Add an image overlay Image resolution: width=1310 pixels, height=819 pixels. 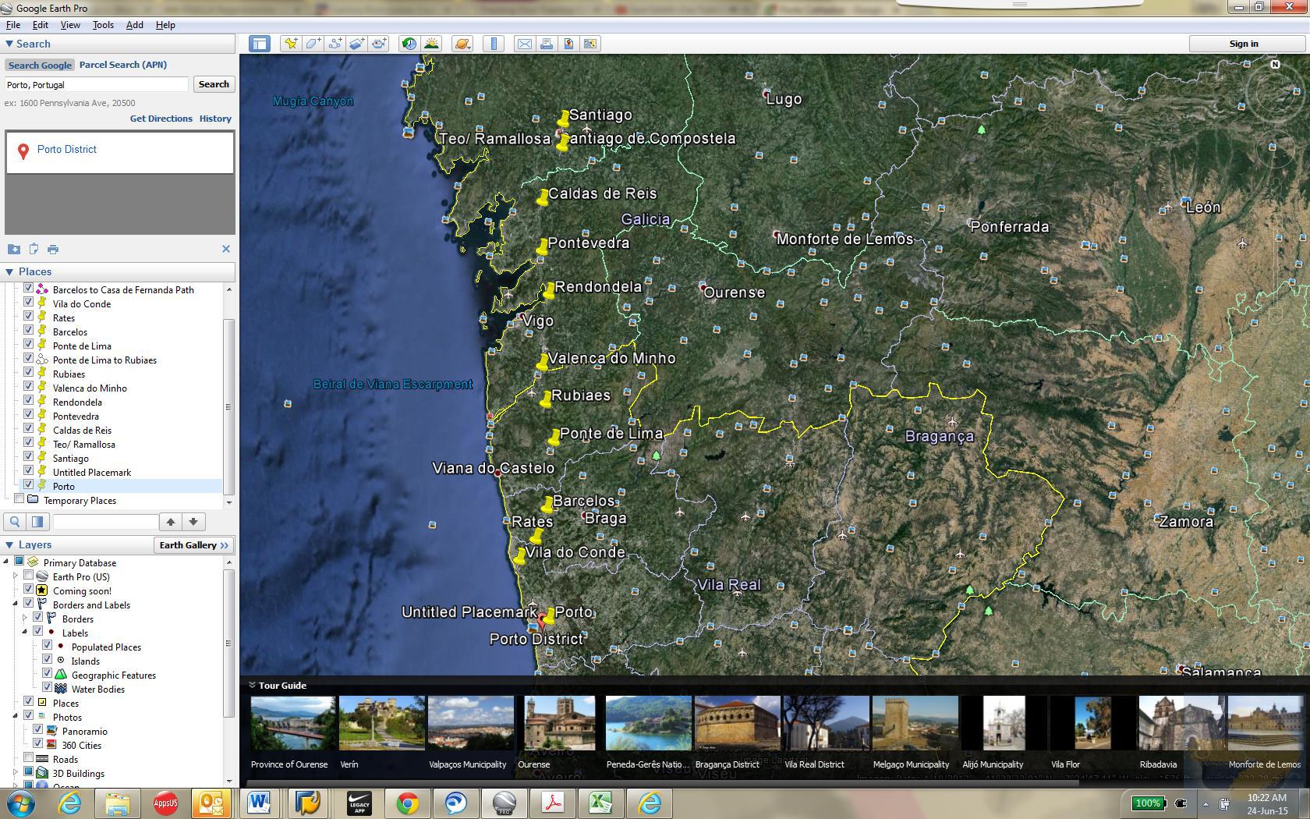click(x=356, y=44)
